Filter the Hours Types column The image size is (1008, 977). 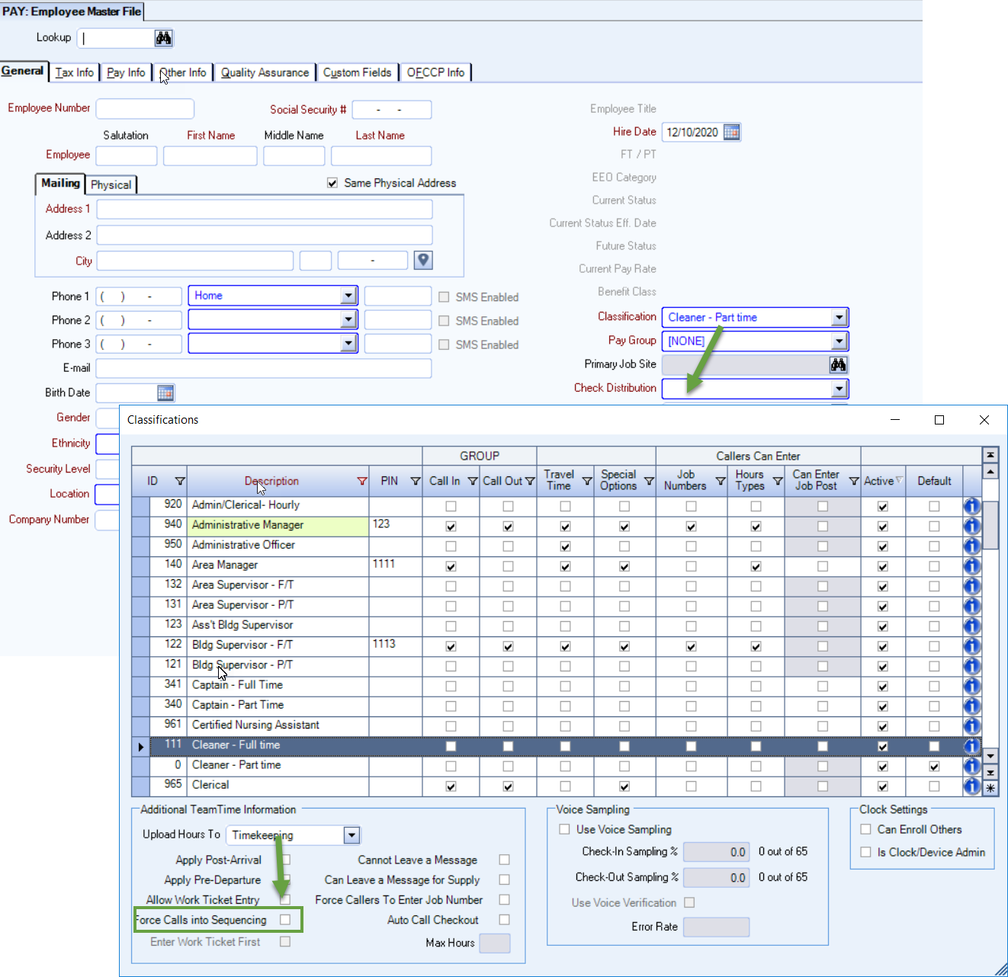coord(778,482)
